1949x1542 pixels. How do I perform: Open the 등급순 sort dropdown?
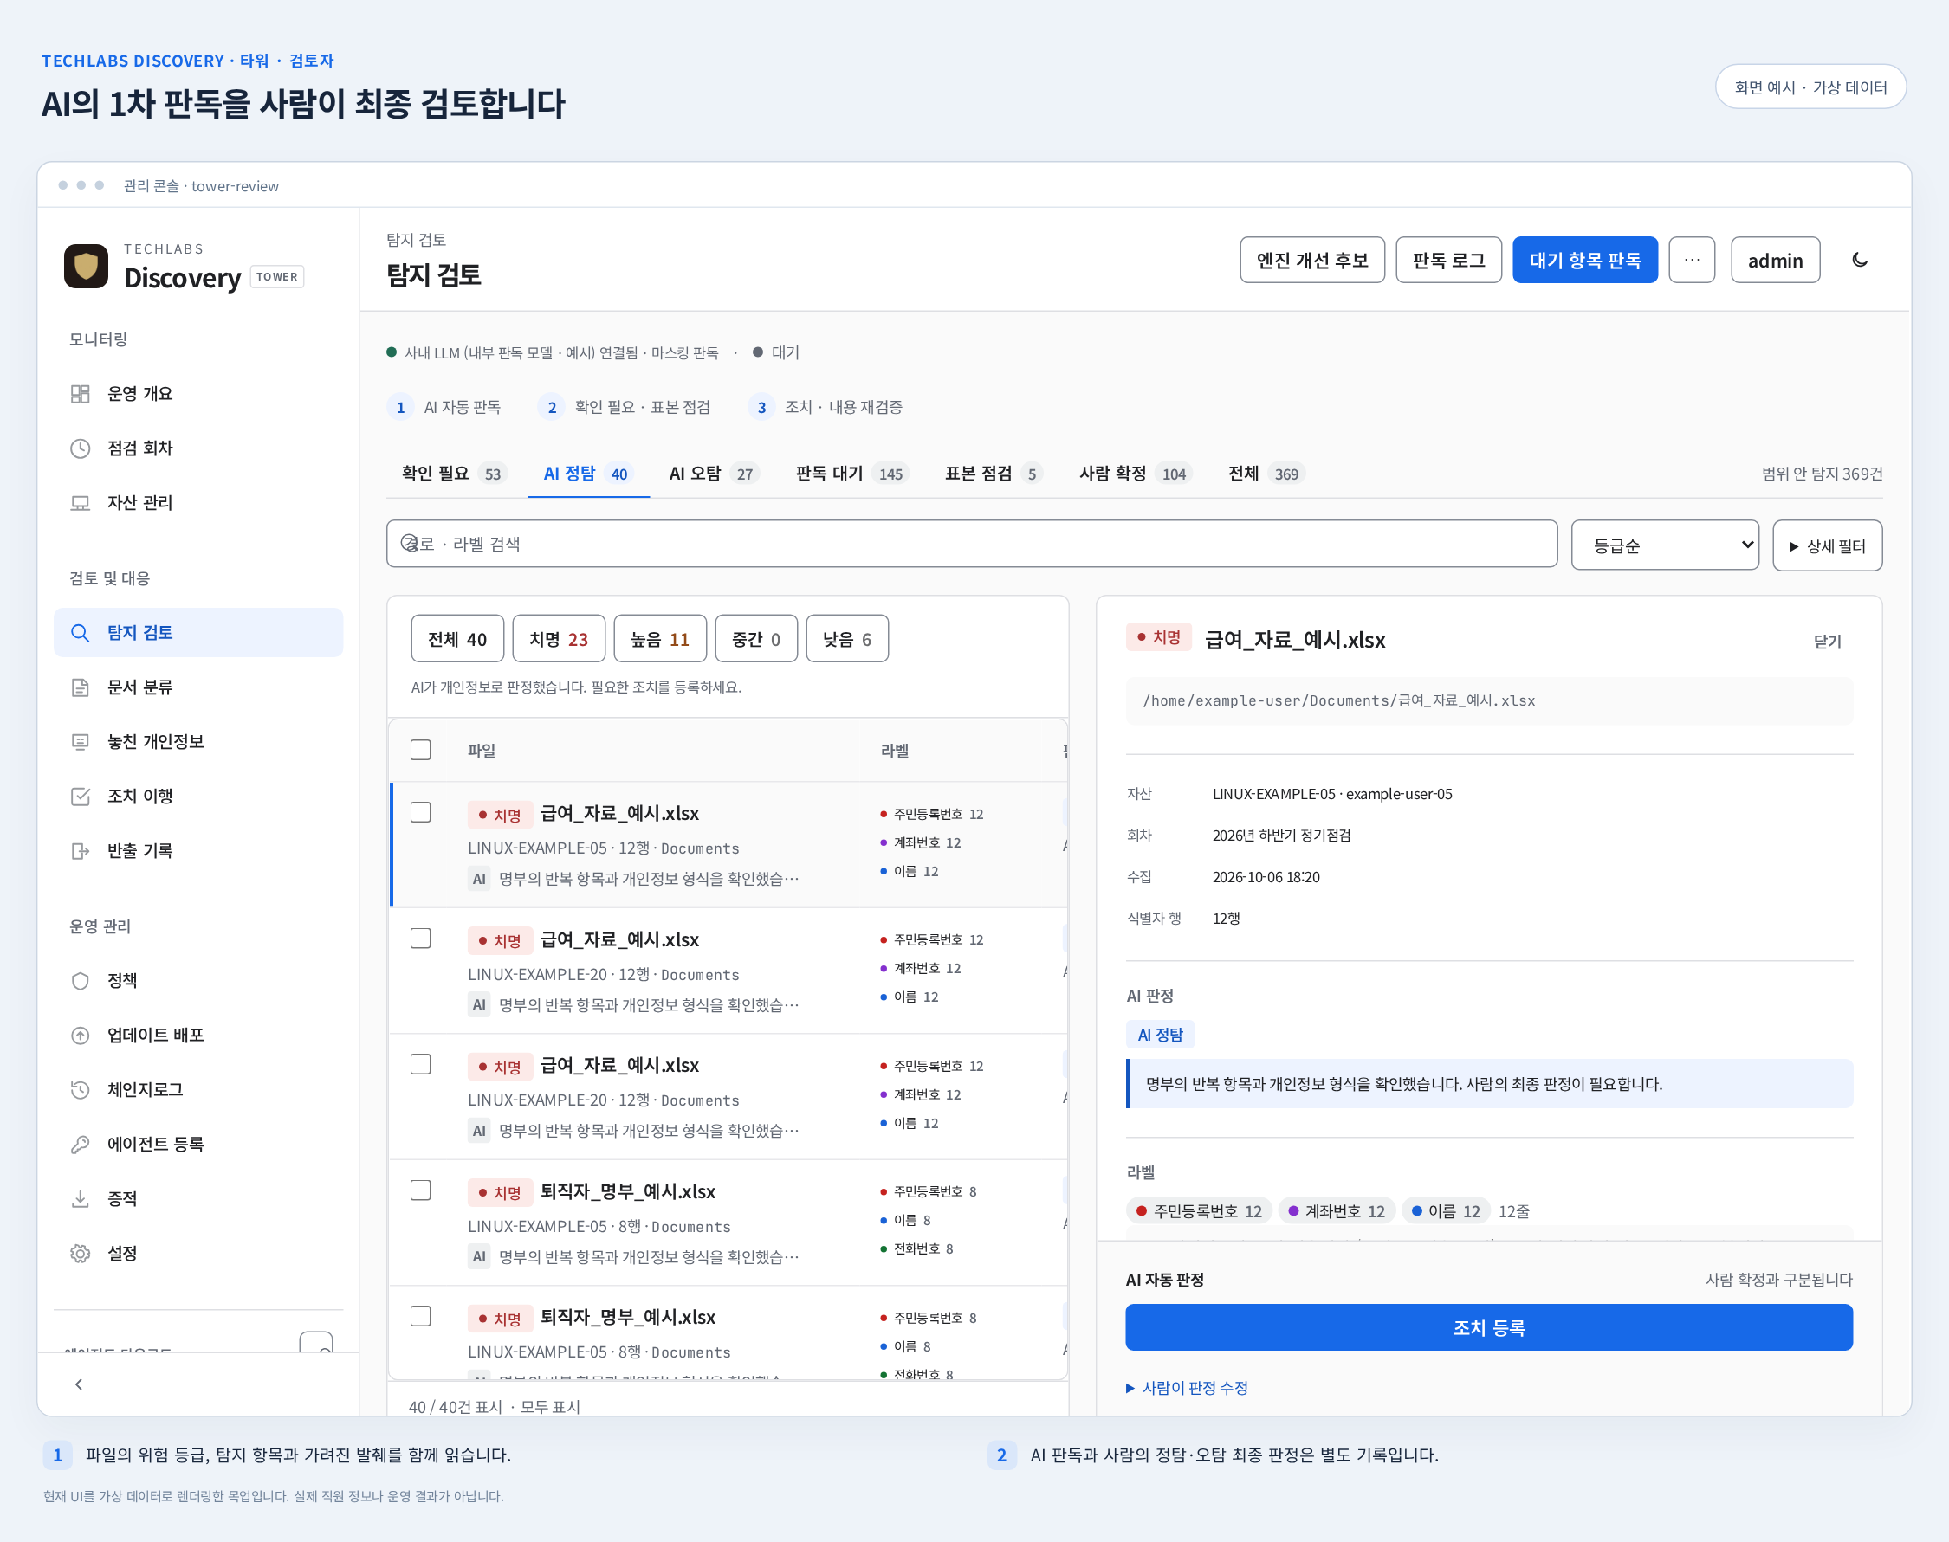[x=1665, y=545]
